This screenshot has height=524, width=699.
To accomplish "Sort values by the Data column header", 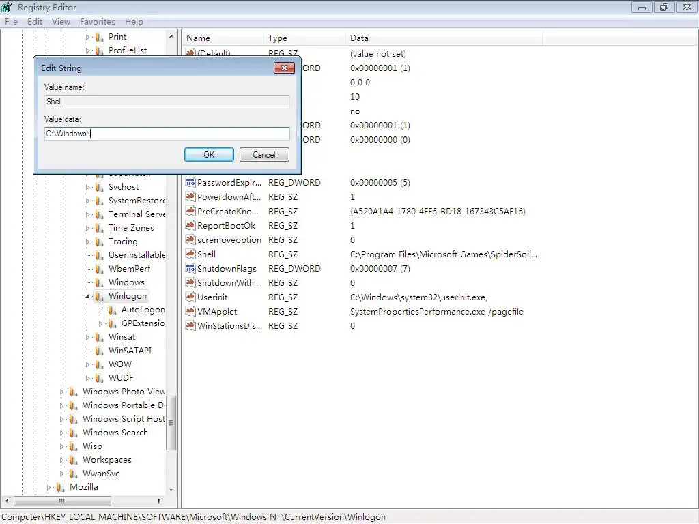I will pyautogui.click(x=444, y=38).
